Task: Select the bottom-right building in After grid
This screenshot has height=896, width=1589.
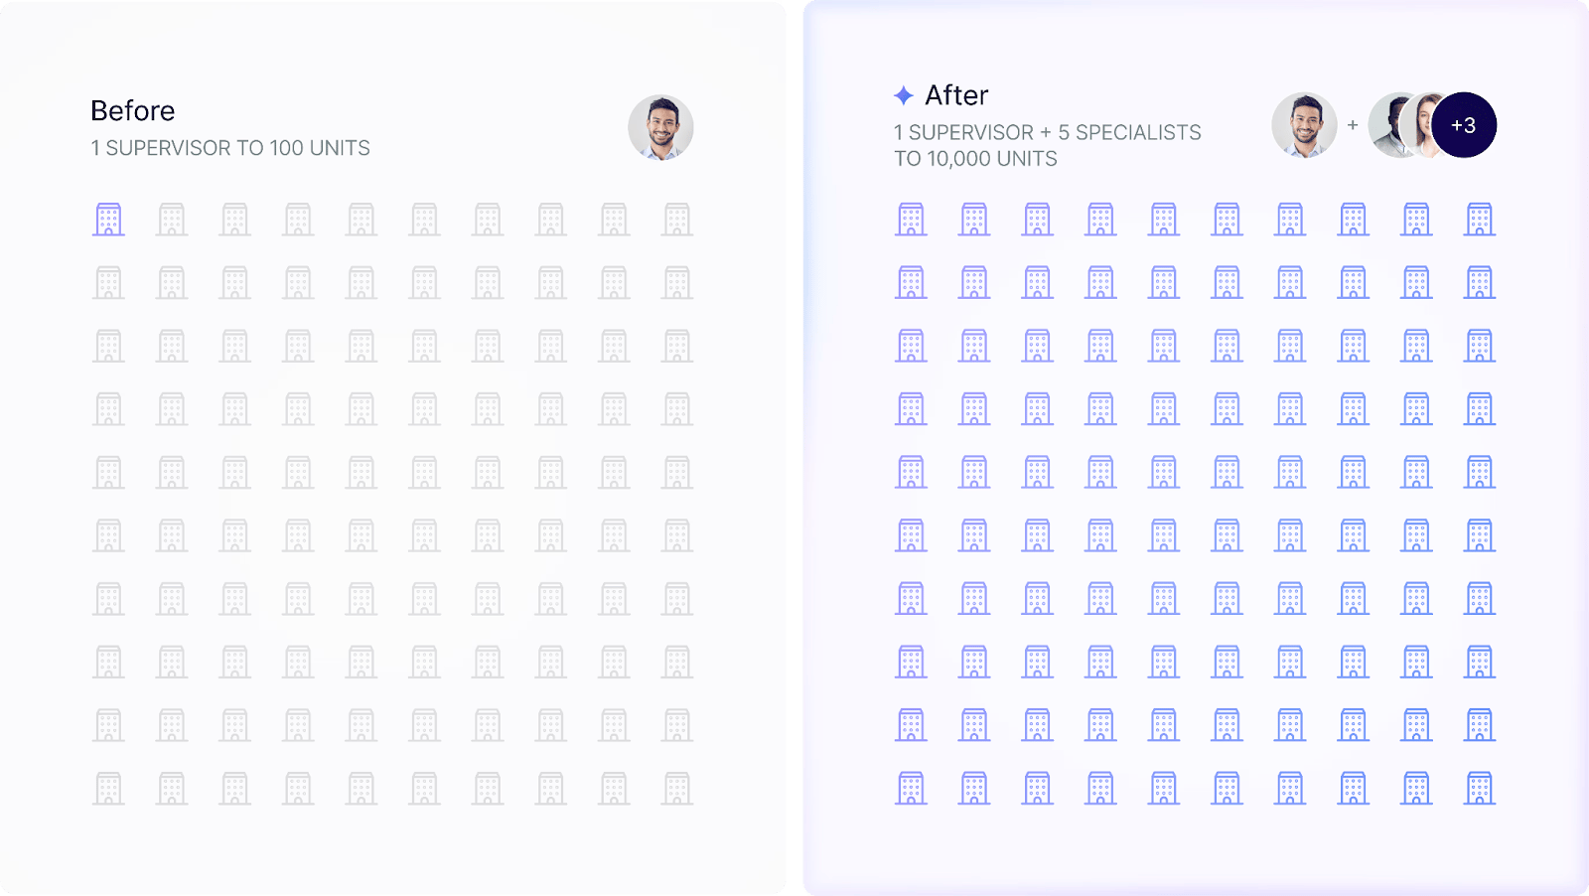Action: click(x=1480, y=789)
